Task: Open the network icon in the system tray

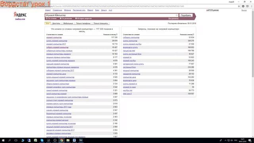Action: click(229, 140)
